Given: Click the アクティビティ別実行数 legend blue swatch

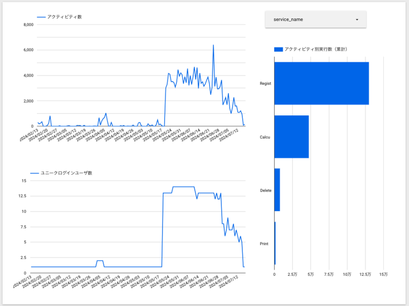Looking at the screenshot, I should (279, 49).
